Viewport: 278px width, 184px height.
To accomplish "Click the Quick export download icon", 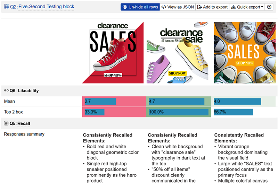I will coord(233,7).
